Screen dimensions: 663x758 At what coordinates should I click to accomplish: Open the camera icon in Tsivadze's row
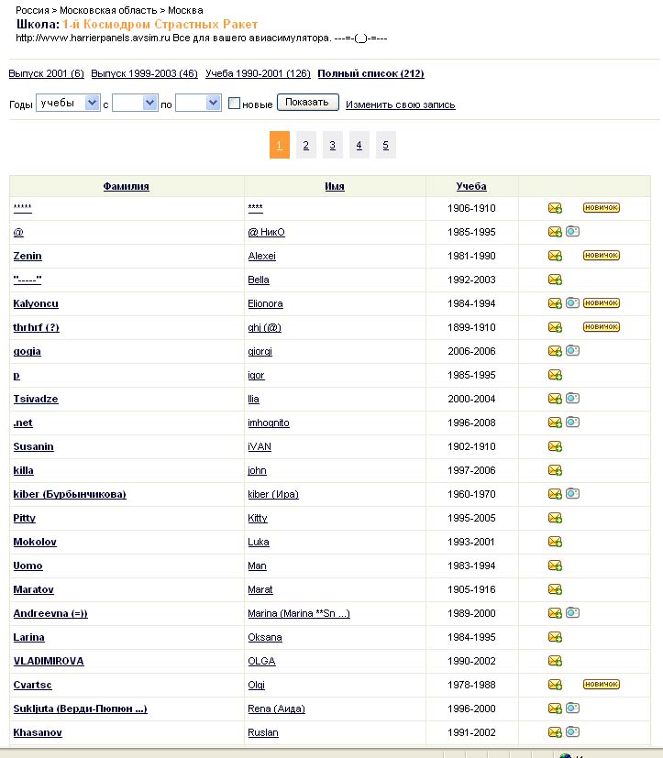(572, 399)
